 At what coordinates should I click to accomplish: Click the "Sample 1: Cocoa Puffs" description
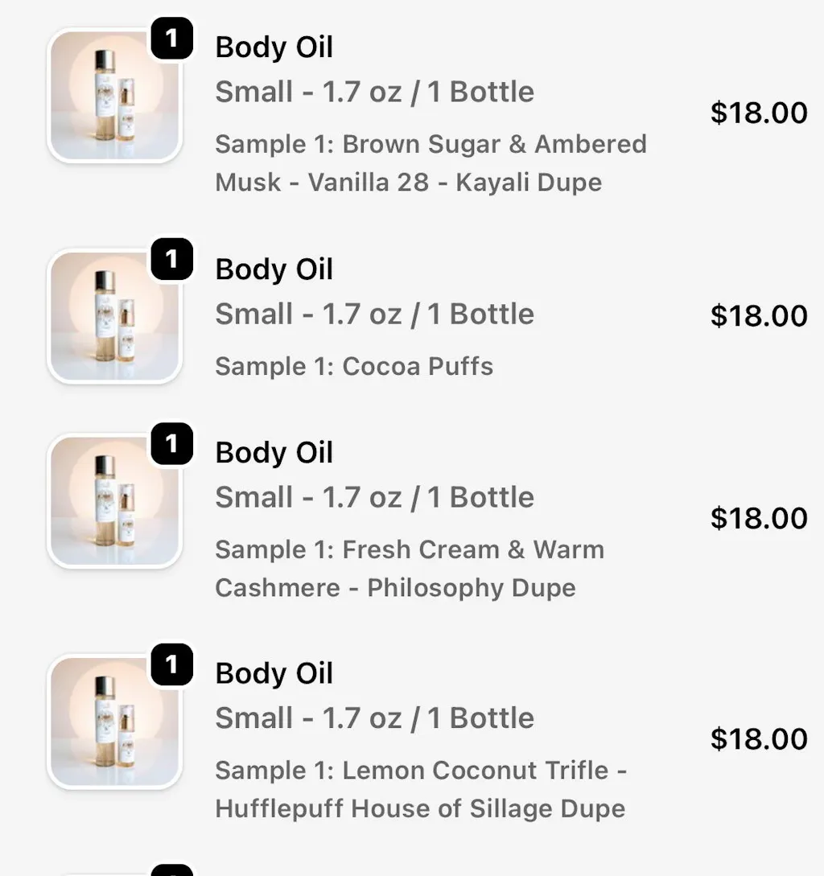(x=354, y=367)
